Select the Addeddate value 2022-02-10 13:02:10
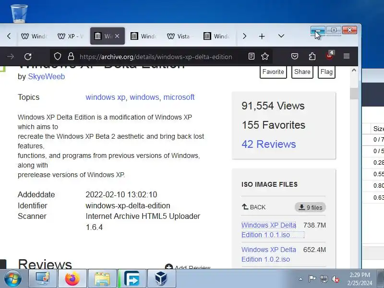Screen dimensions: 384x288 tap(121, 195)
